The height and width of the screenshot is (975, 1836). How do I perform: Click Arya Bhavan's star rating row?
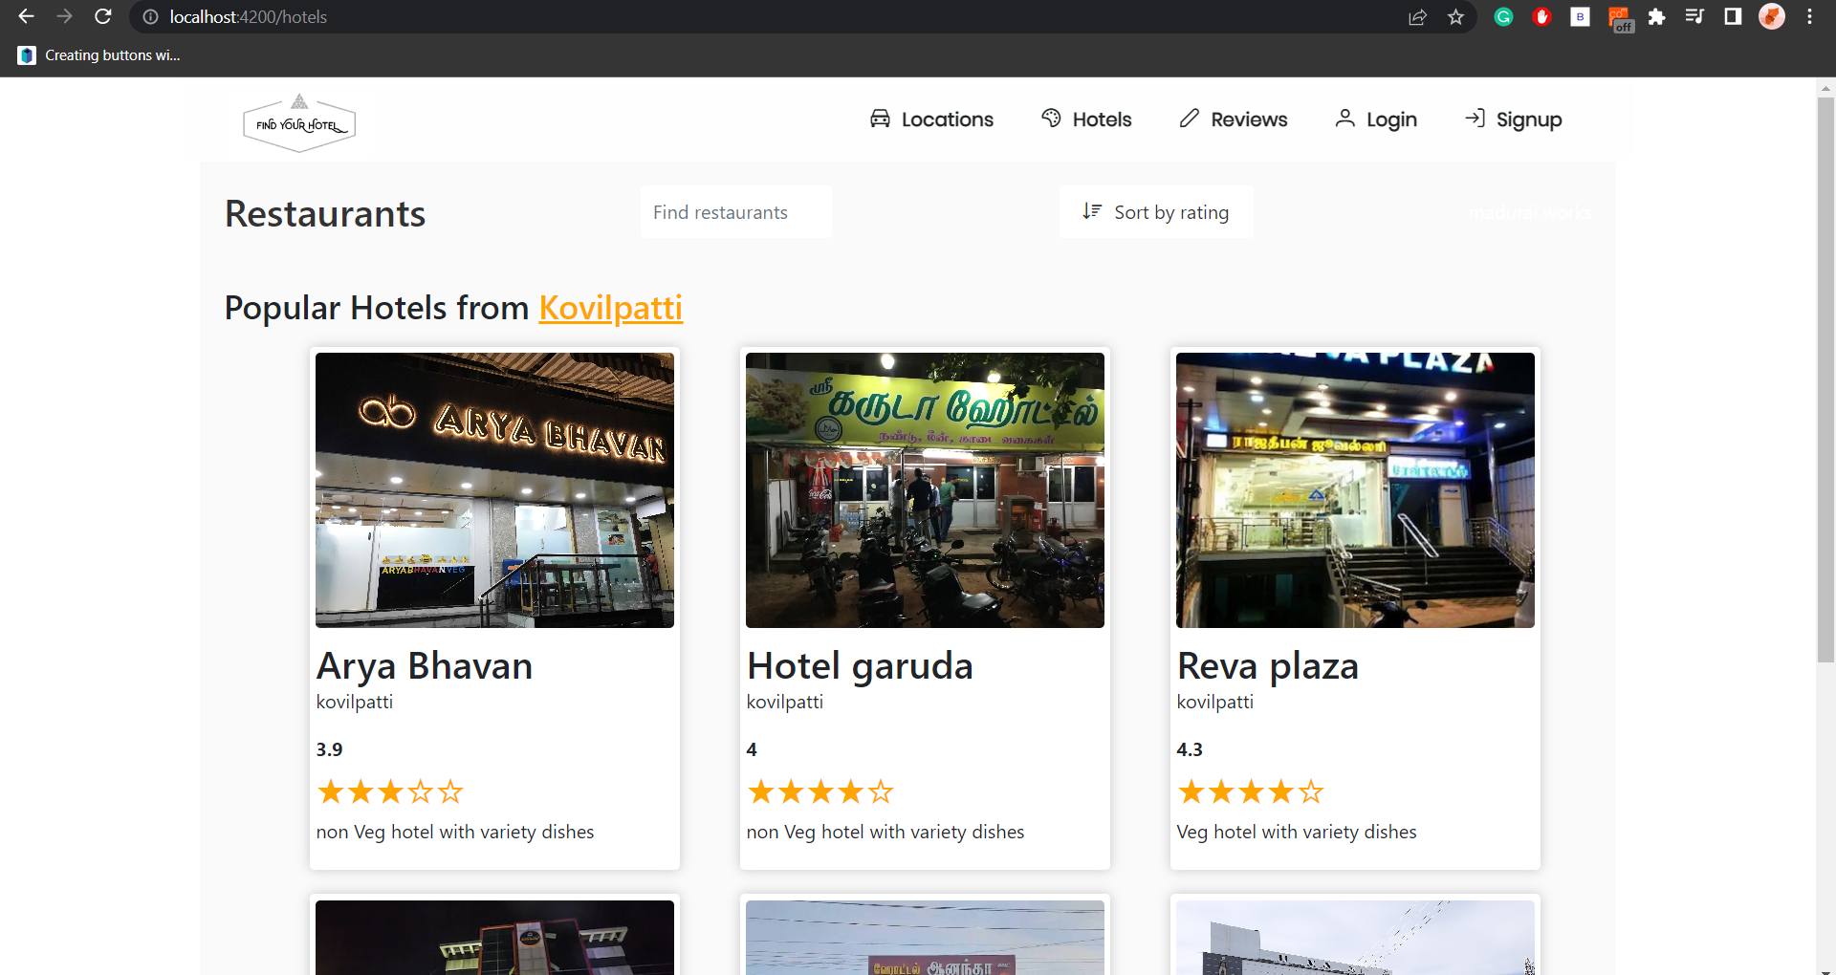pyautogui.click(x=390, y=791)
